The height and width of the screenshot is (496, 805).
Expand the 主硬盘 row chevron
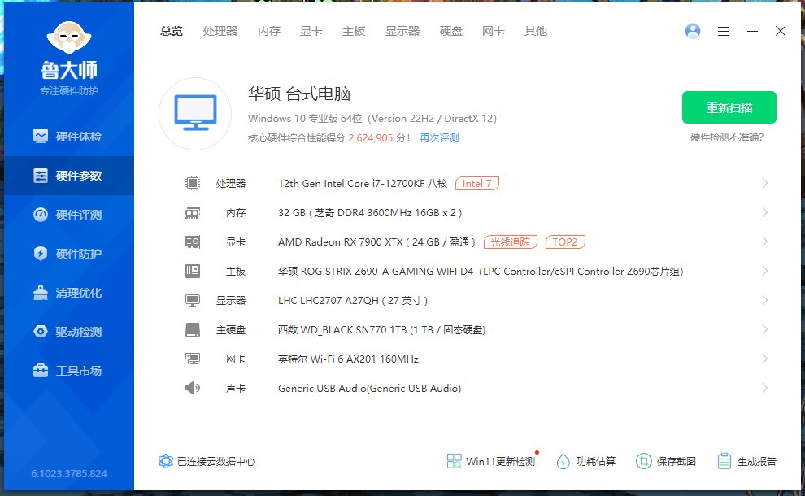click(765, 329)
